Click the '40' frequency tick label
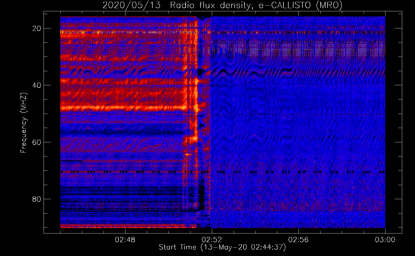The width and height of the screenshot is (415, 256). [37, 85]
